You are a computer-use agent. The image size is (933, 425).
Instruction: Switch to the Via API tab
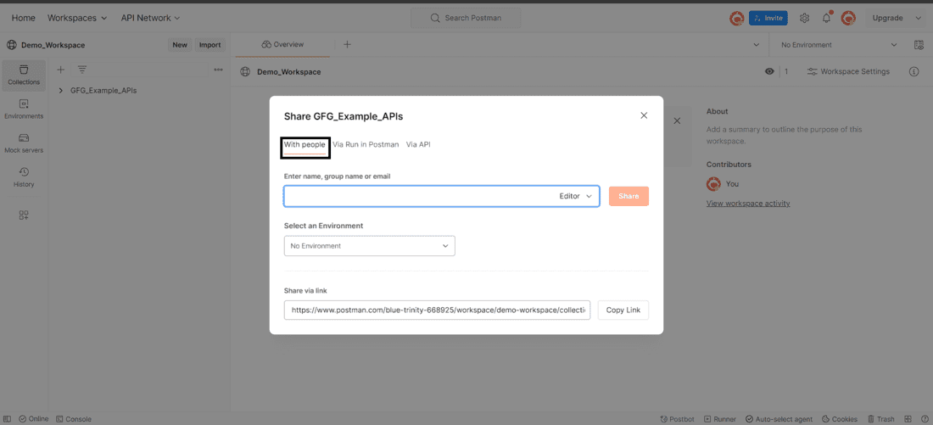(418, 145)
